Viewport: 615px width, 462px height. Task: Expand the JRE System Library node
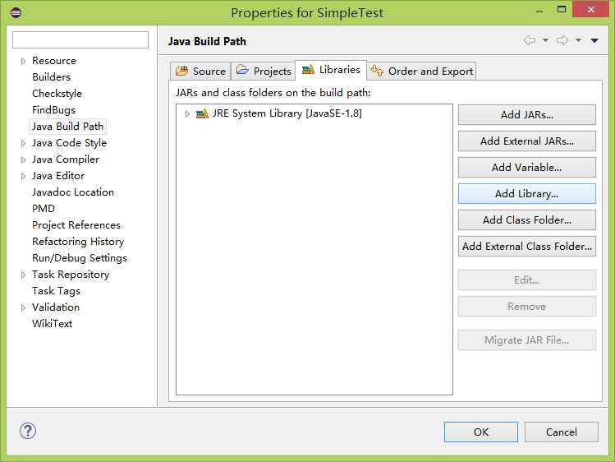click(187, 113)
